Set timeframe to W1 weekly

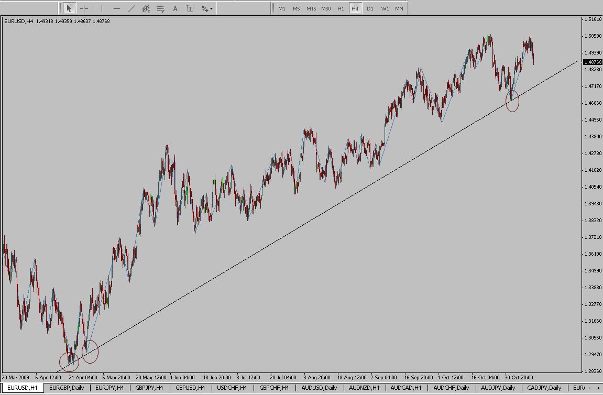click(385, 8)
